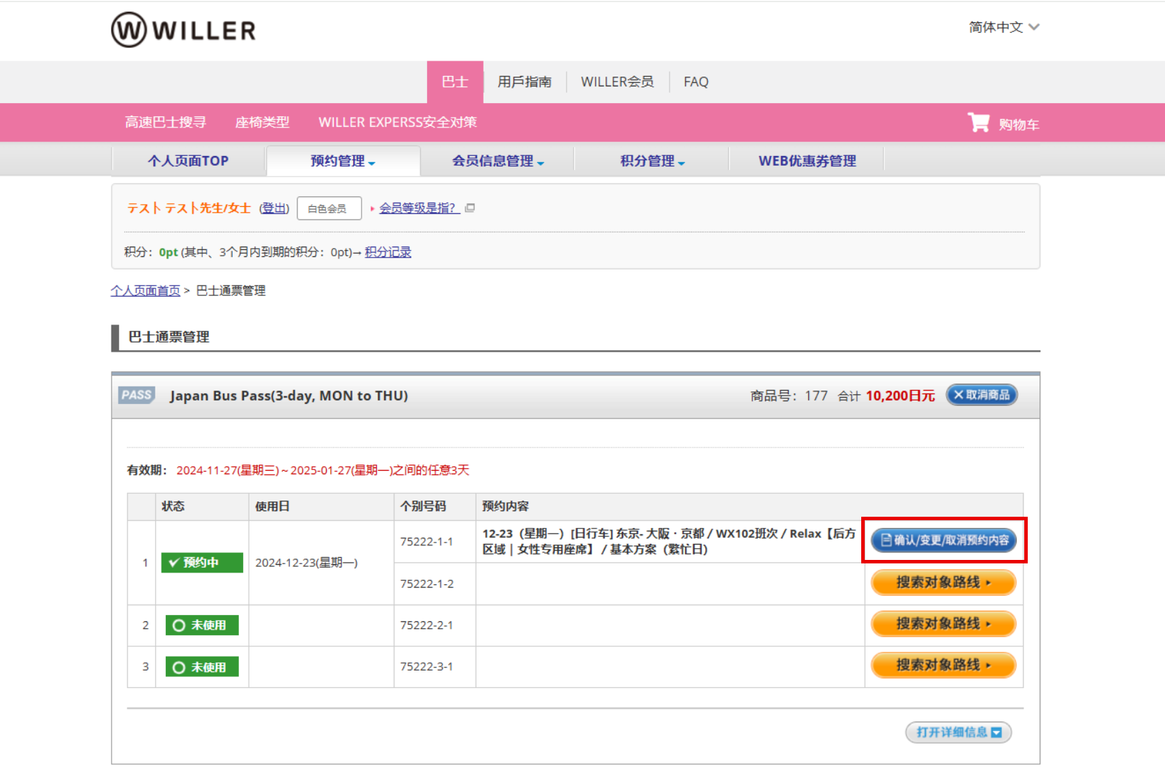Click the 商品号: 177 text
The height and width of the screenshot is (780, 1165).
(789, 396)
